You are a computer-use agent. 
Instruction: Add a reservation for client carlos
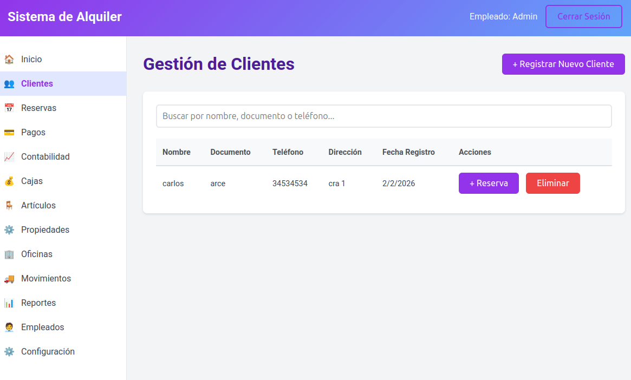489,184
